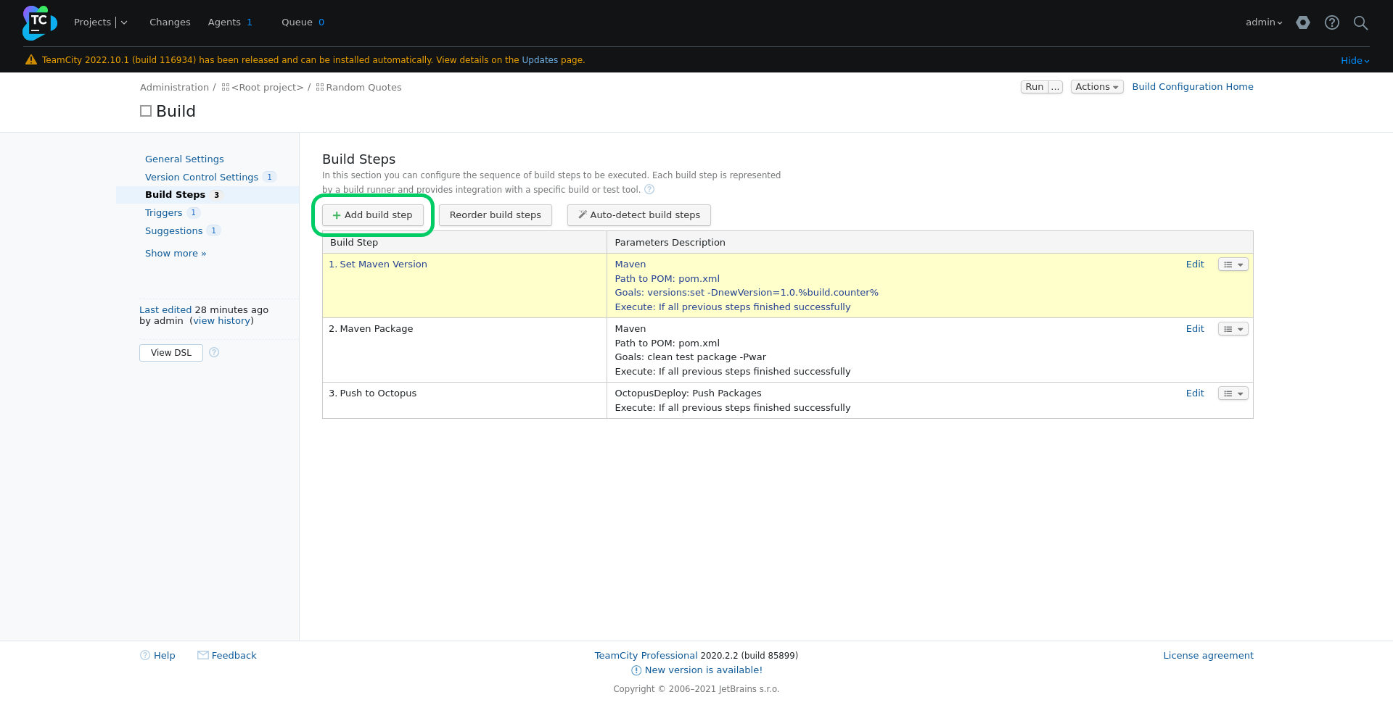
Task: Open the admin user menu
Action: tap(1264, 22)
